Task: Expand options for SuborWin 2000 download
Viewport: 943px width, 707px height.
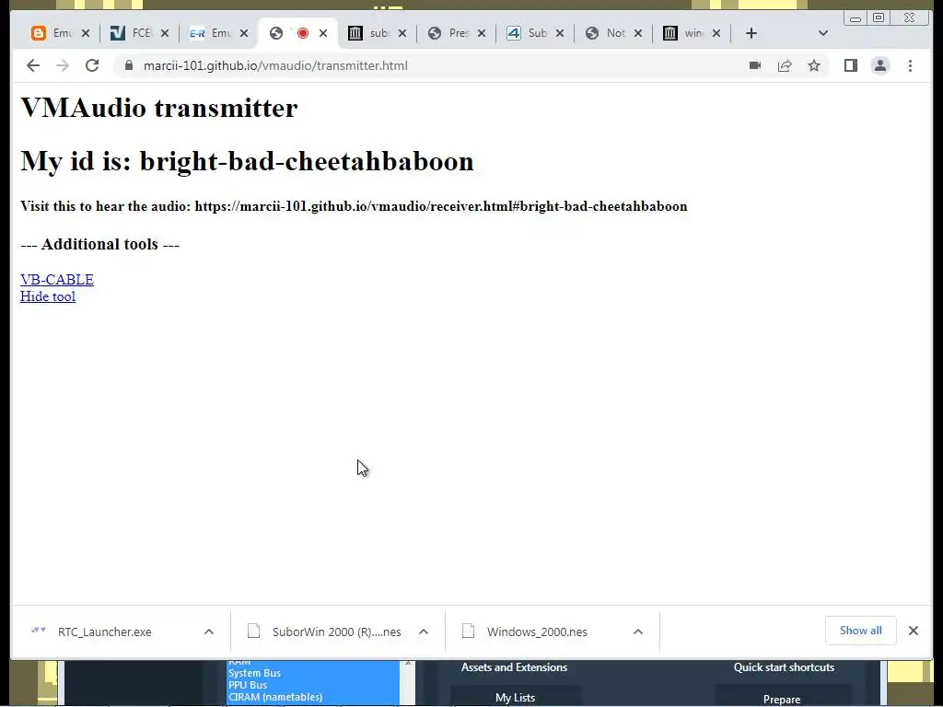Action: (x=424, y=632)
